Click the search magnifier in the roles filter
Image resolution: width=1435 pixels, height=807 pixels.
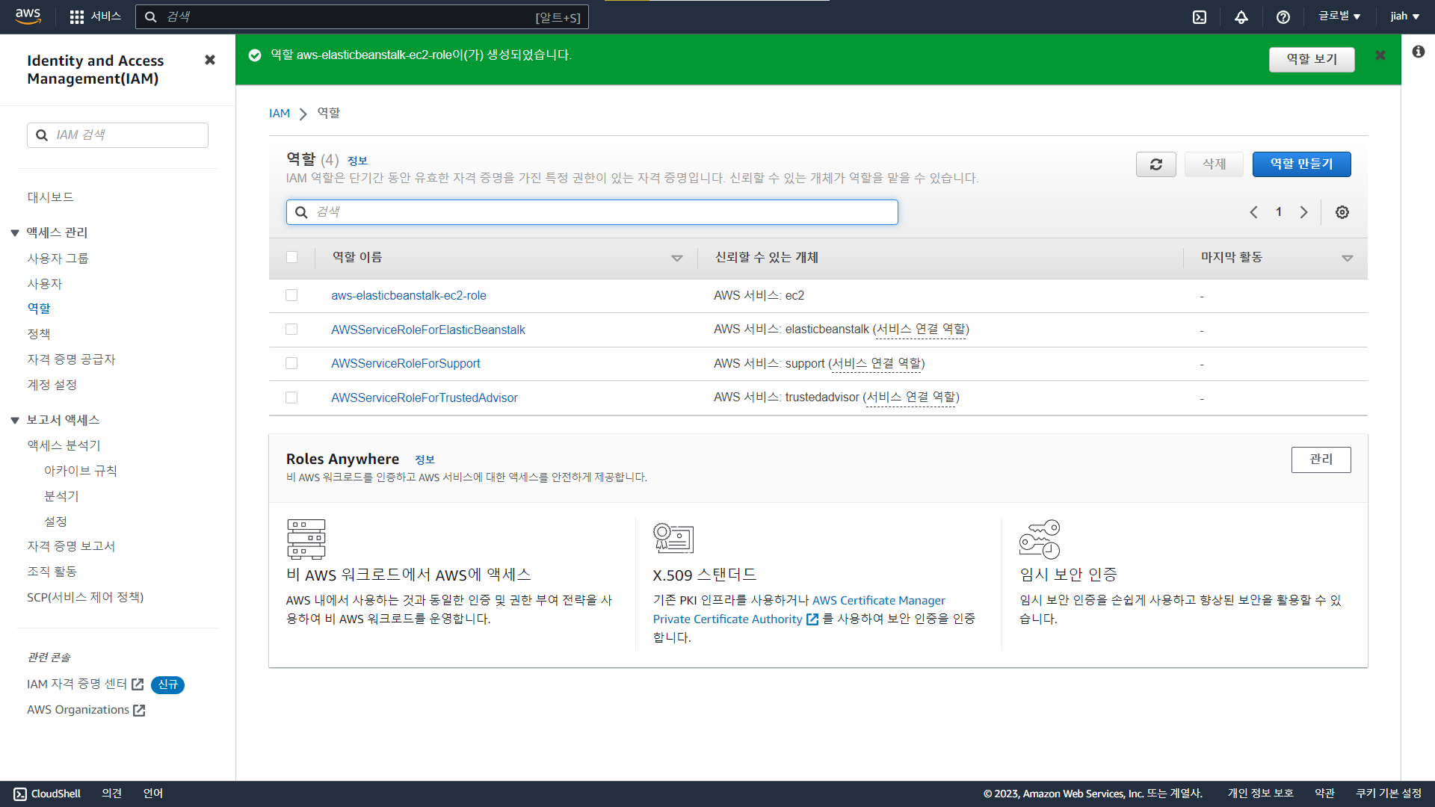301,212
